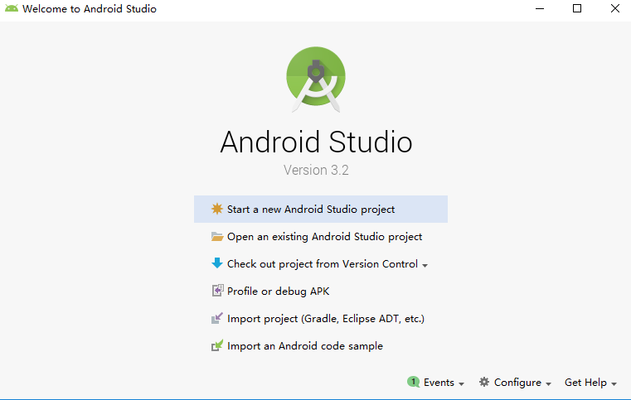Click the green Events notification badge
The width and height of the screenshot is (631, 400).
pos(413,382)
